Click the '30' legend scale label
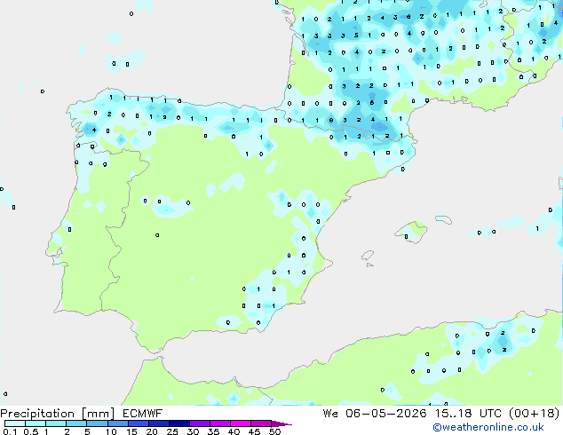The width and height of the screenshot is (563, 435). 193,431
